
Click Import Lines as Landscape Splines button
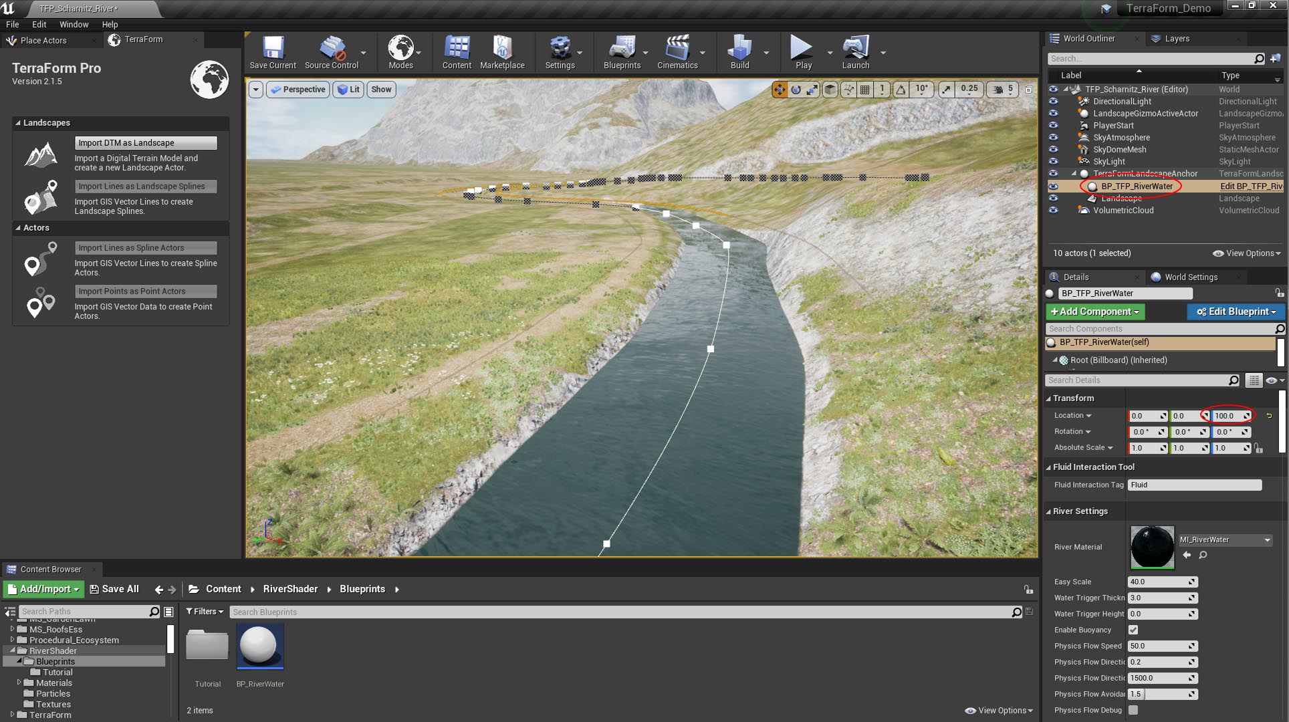[x=146, y=187]
